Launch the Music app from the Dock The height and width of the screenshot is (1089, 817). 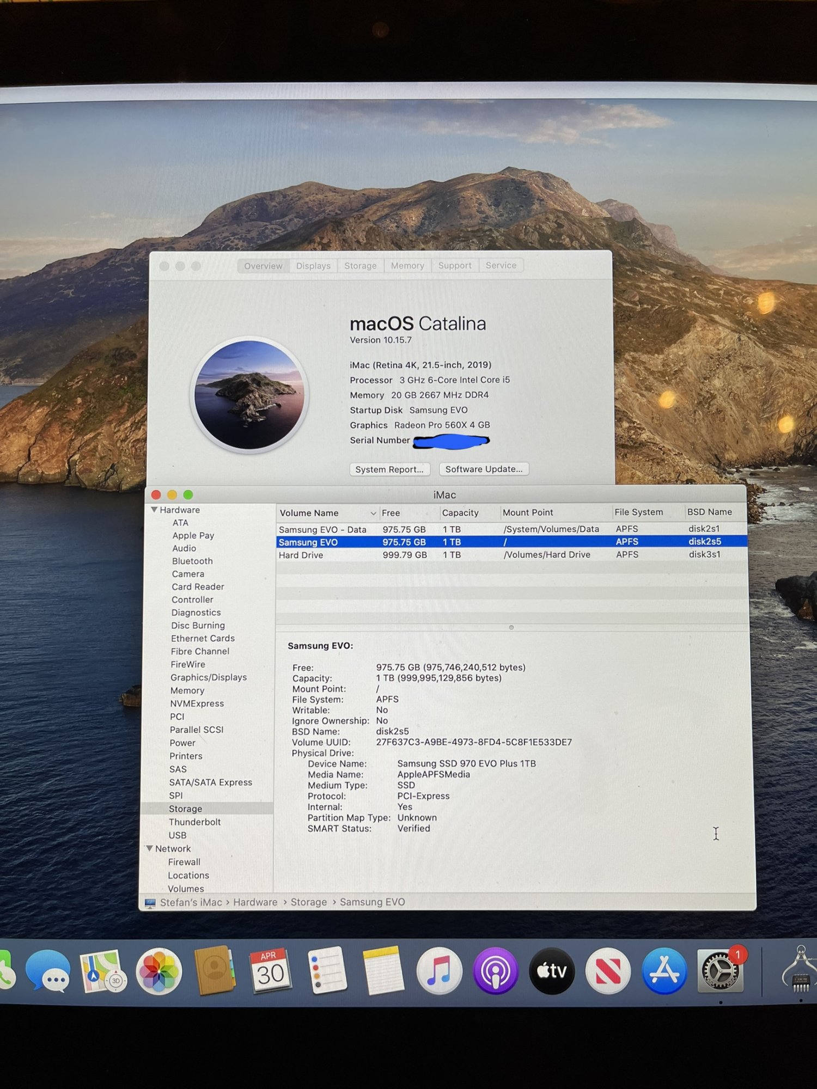tap(439, 971)
